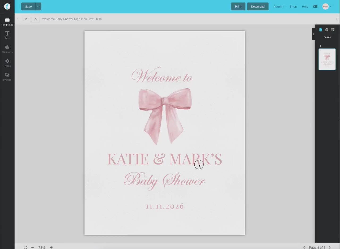
Task: Go back with the left chevron near undo
Action: [18, 19]
